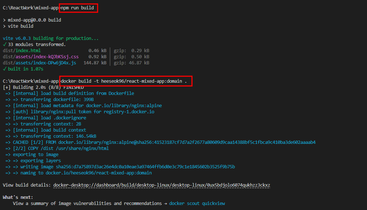This screenshot has height=210, width=367.
Task: Click the 'CACHED [1/2] FROM docker.io' line
Action: coord(161,142)
